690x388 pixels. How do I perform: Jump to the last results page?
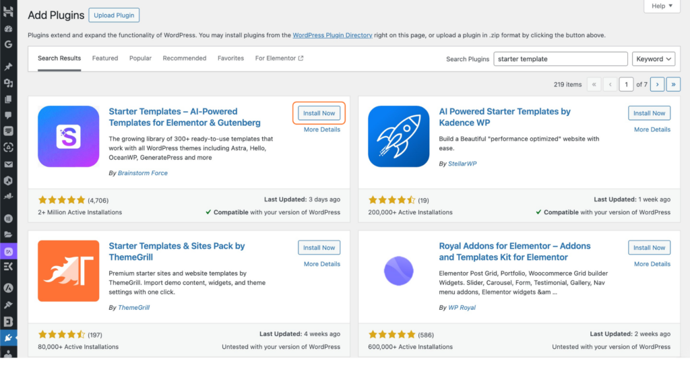tap(672, 84)
